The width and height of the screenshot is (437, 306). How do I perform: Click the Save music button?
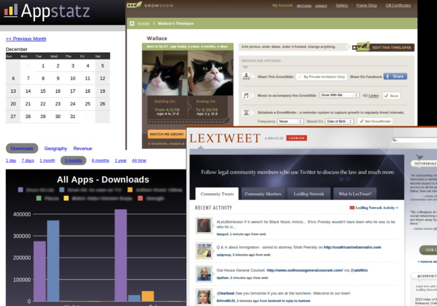pos(391,96)
